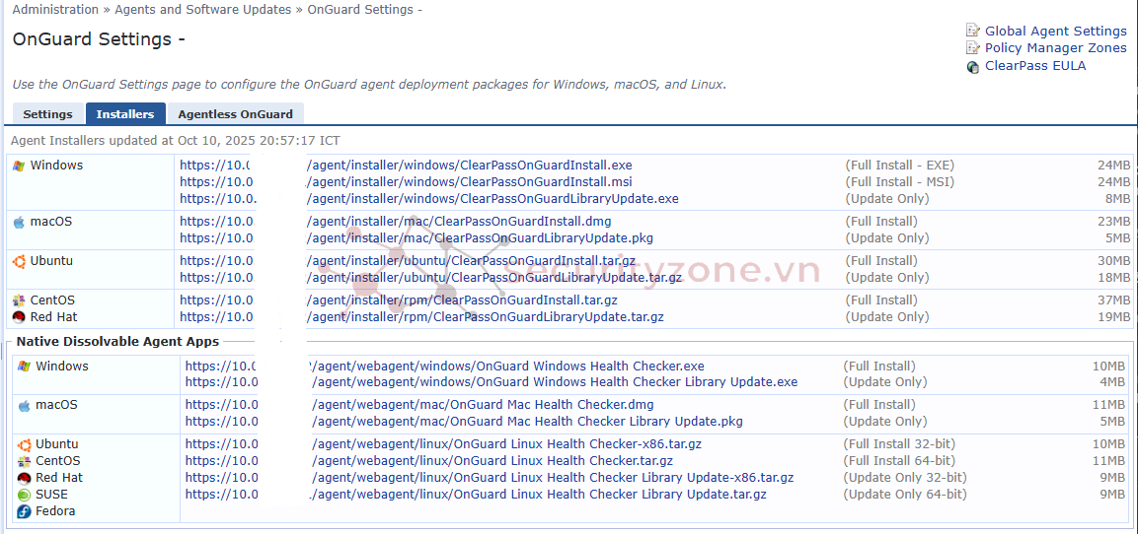This screenshot has height=534, width=1138.
Task: Click the Windows icon in Agent Installers
Action: (x=19, y=166)
